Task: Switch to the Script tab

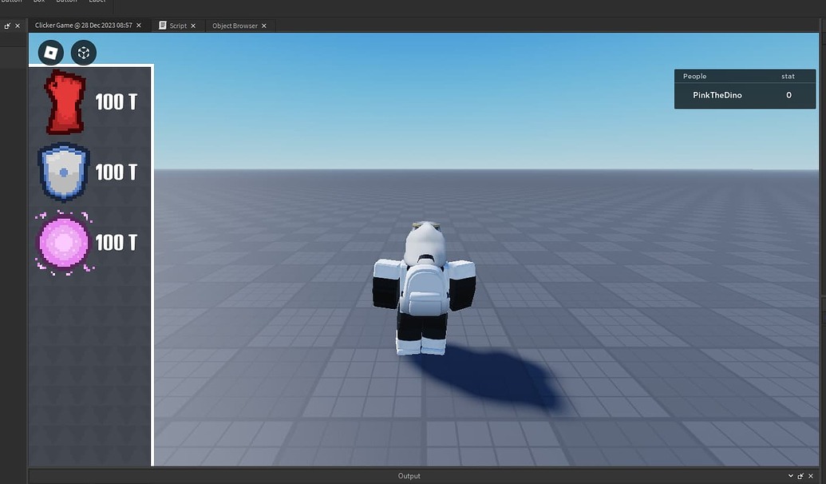Action: click(178, 26)
